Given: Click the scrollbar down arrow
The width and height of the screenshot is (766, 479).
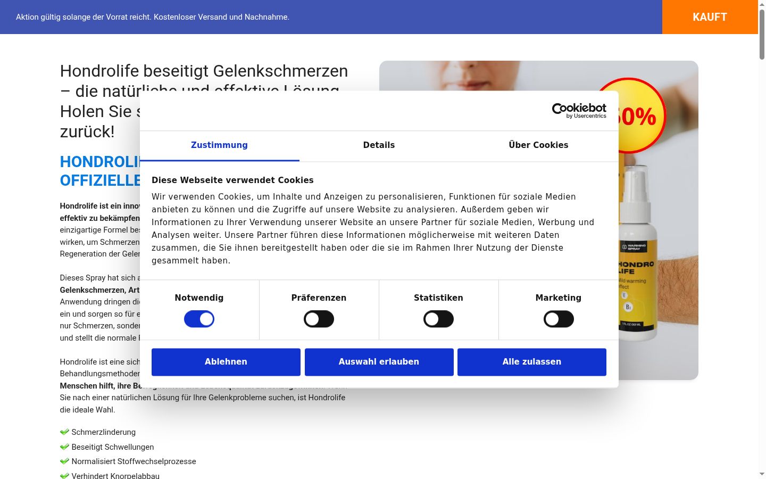Looking at the screenshot, I should [762, 474].
